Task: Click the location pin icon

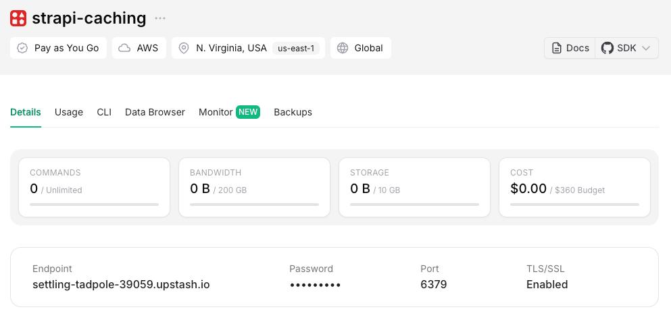Action: pyautogui.click(x=184, y=48)
